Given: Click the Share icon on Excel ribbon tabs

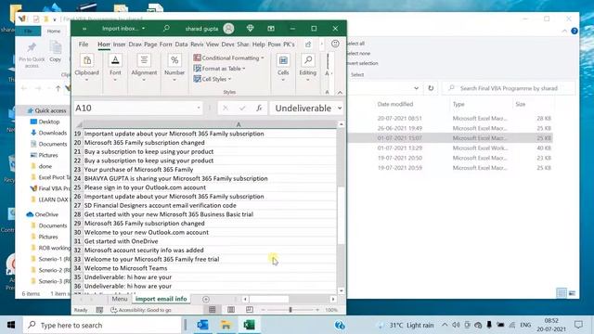Looking at the screenshot, I should click(308, 45).
